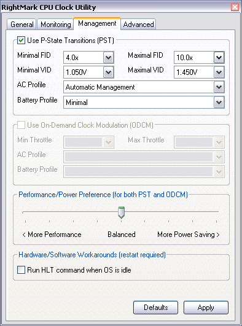This screenshot has width=242, height=326.
Task: Click the ODCM Battery Profile dropdown
Action: 144,171
